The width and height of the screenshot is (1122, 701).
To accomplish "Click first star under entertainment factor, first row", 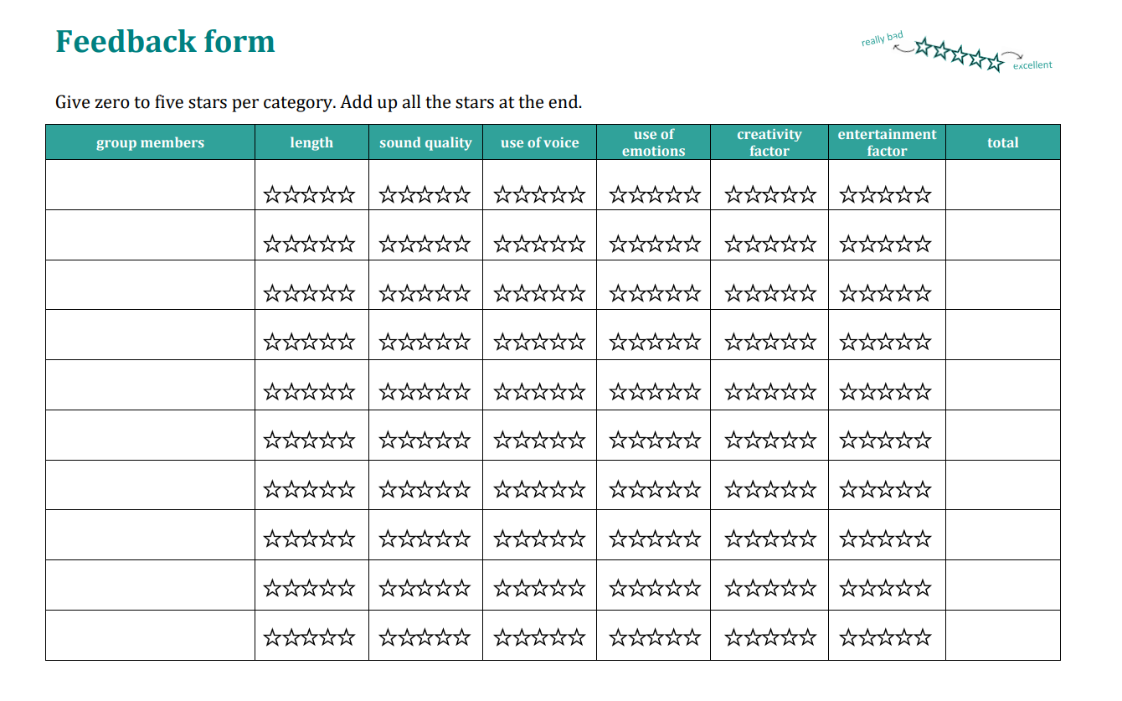I will tap(848, 195).
